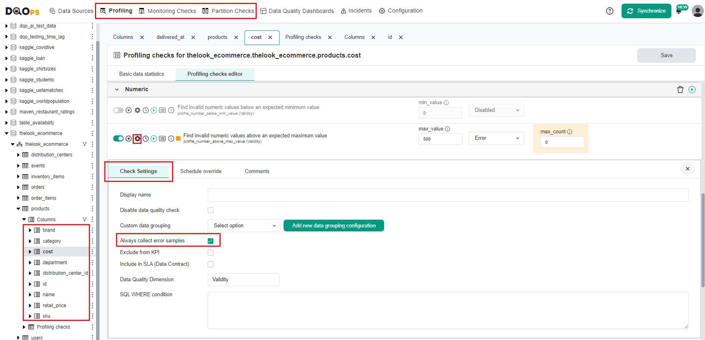Select the retail_price column in the tree

[54, 306]
